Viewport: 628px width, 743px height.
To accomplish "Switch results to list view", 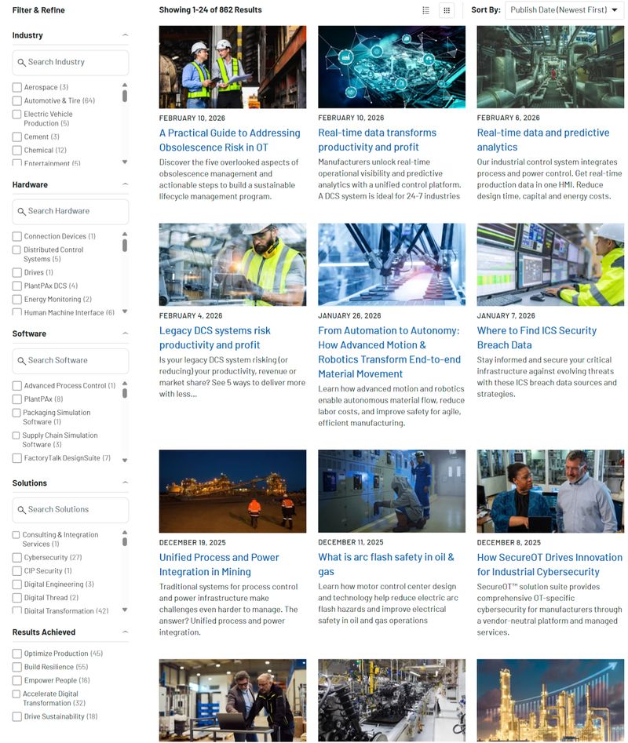I will pyautogui.click(x=425, y=10).
